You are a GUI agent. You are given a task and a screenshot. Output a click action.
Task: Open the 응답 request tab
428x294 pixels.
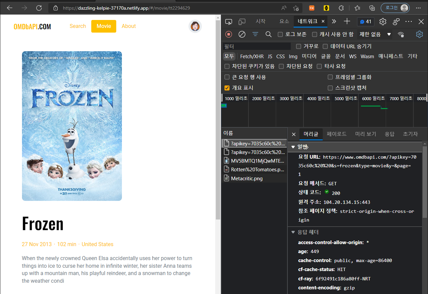pyautogui.click(x=390, y=134)
